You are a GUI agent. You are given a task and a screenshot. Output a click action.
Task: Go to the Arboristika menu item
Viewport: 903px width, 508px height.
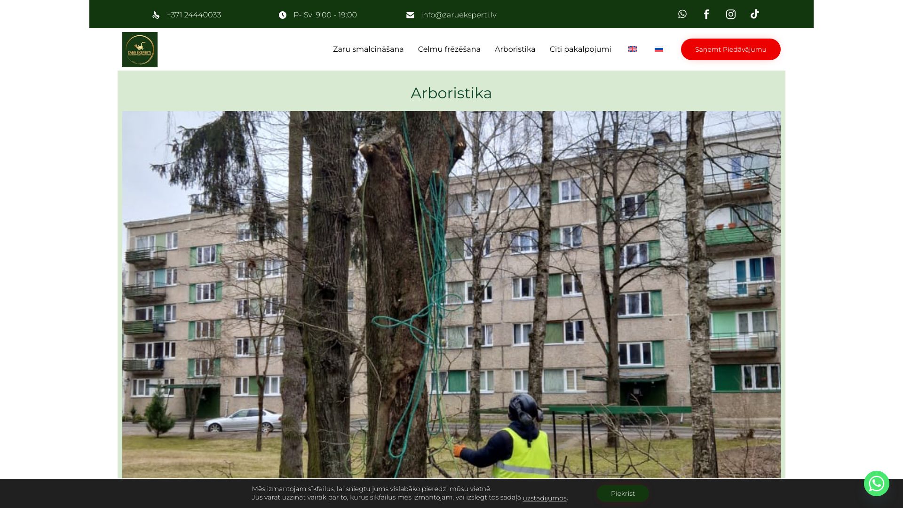click(515, 49)
